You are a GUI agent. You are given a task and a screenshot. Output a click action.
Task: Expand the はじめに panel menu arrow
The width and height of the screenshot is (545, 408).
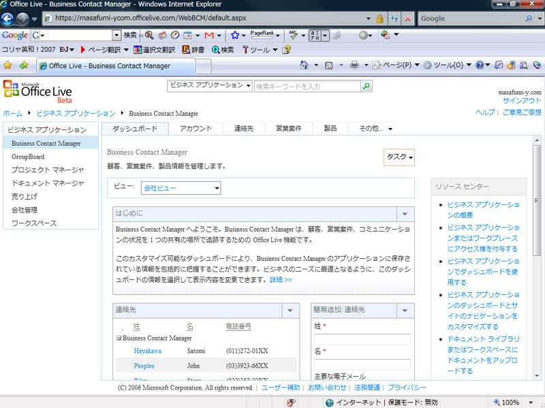pyautogui.click(x=405, y=214)
